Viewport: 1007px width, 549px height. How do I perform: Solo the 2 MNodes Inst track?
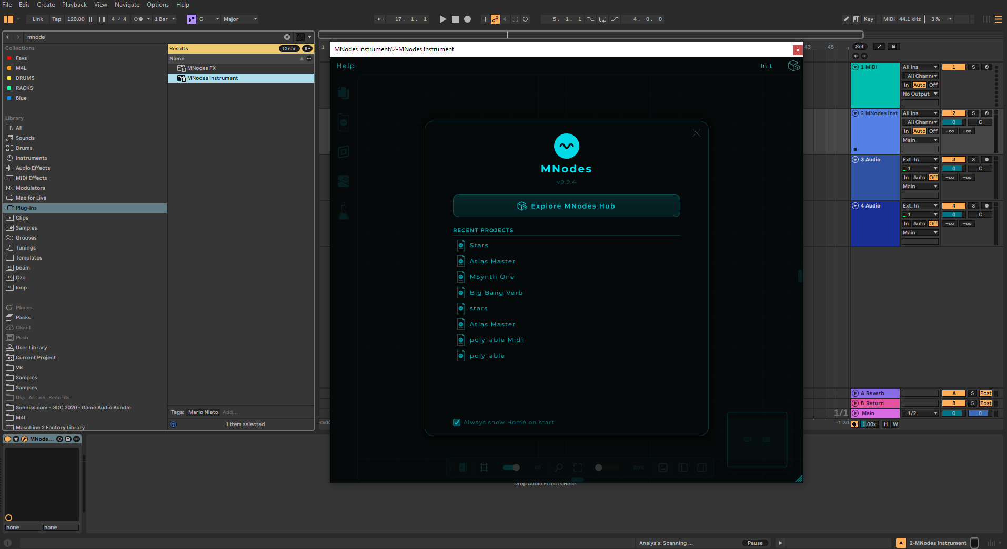pyautogui.click(x=973, y=113)
